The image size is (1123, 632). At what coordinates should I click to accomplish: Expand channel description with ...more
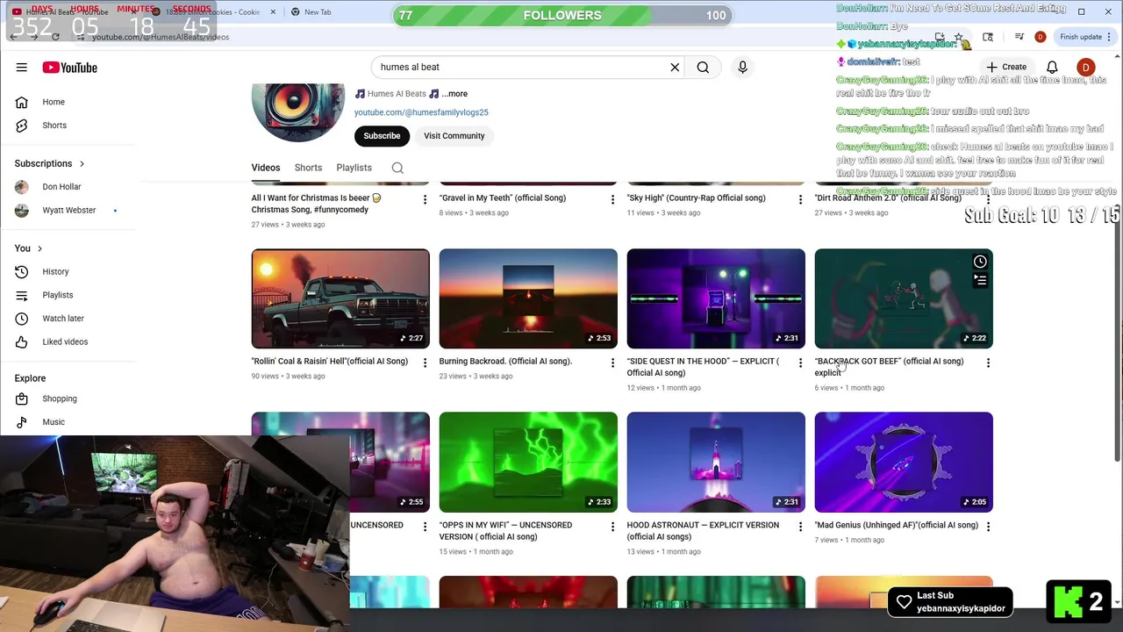[454, 94]
